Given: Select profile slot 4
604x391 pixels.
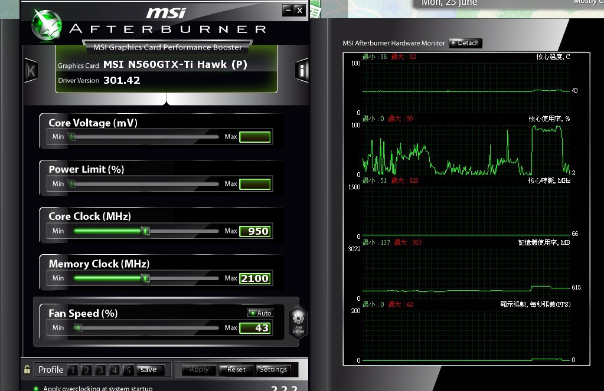Looking at the screenshot, I should (x=115, y=370).
